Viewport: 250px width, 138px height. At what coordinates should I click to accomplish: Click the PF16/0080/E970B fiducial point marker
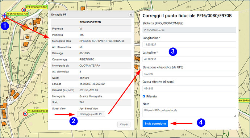coord(5,16)
